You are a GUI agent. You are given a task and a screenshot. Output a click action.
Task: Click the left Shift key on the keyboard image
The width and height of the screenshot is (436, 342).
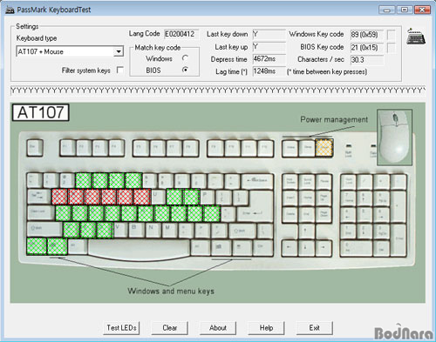pos(44,229)
